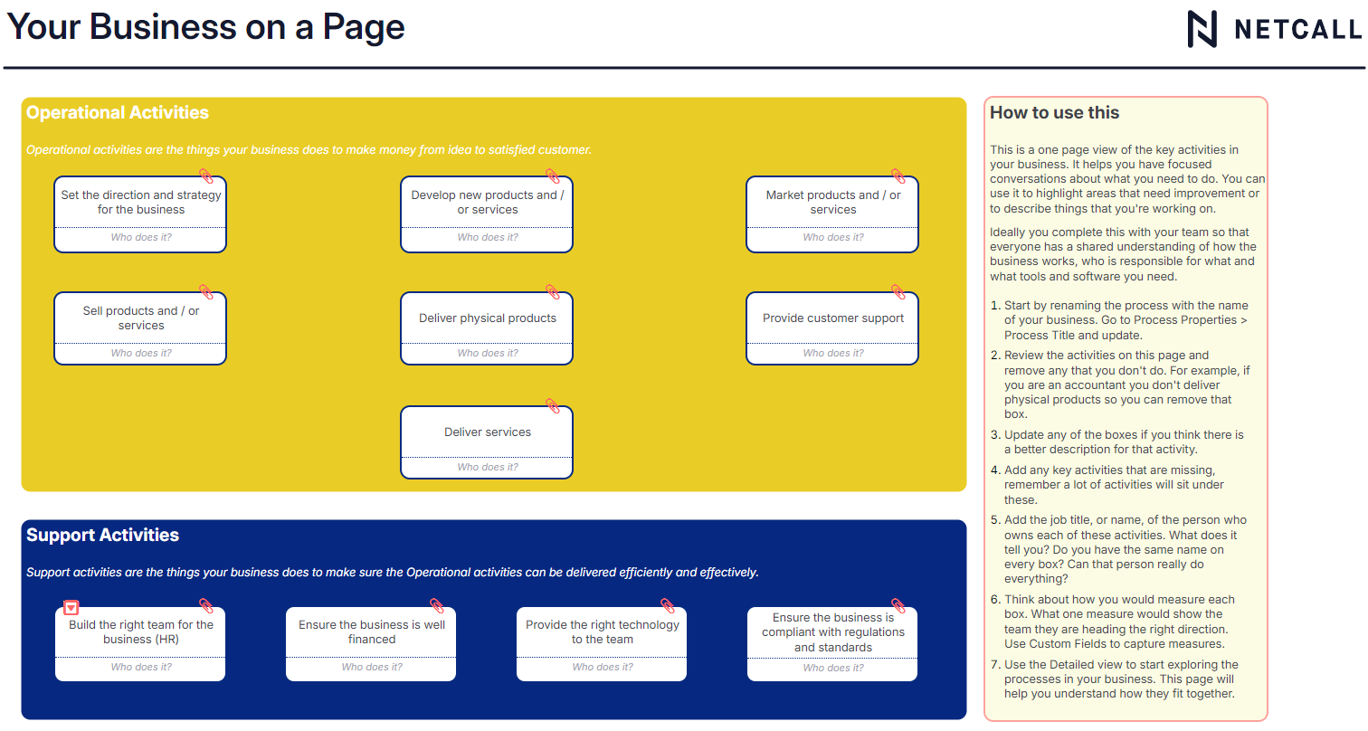Screen dimensions: 1368x731
Task: Open attachment on Ensure business is well financed
Action: 437,606
